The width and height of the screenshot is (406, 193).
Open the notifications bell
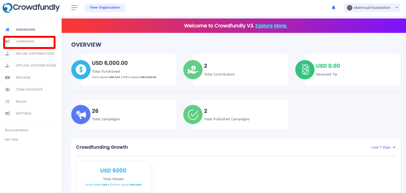[x=333, y=8]
